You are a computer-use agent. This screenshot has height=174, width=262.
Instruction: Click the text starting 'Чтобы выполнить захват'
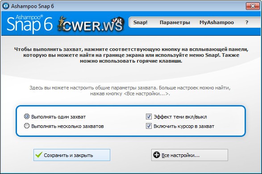tap(131, 55)
